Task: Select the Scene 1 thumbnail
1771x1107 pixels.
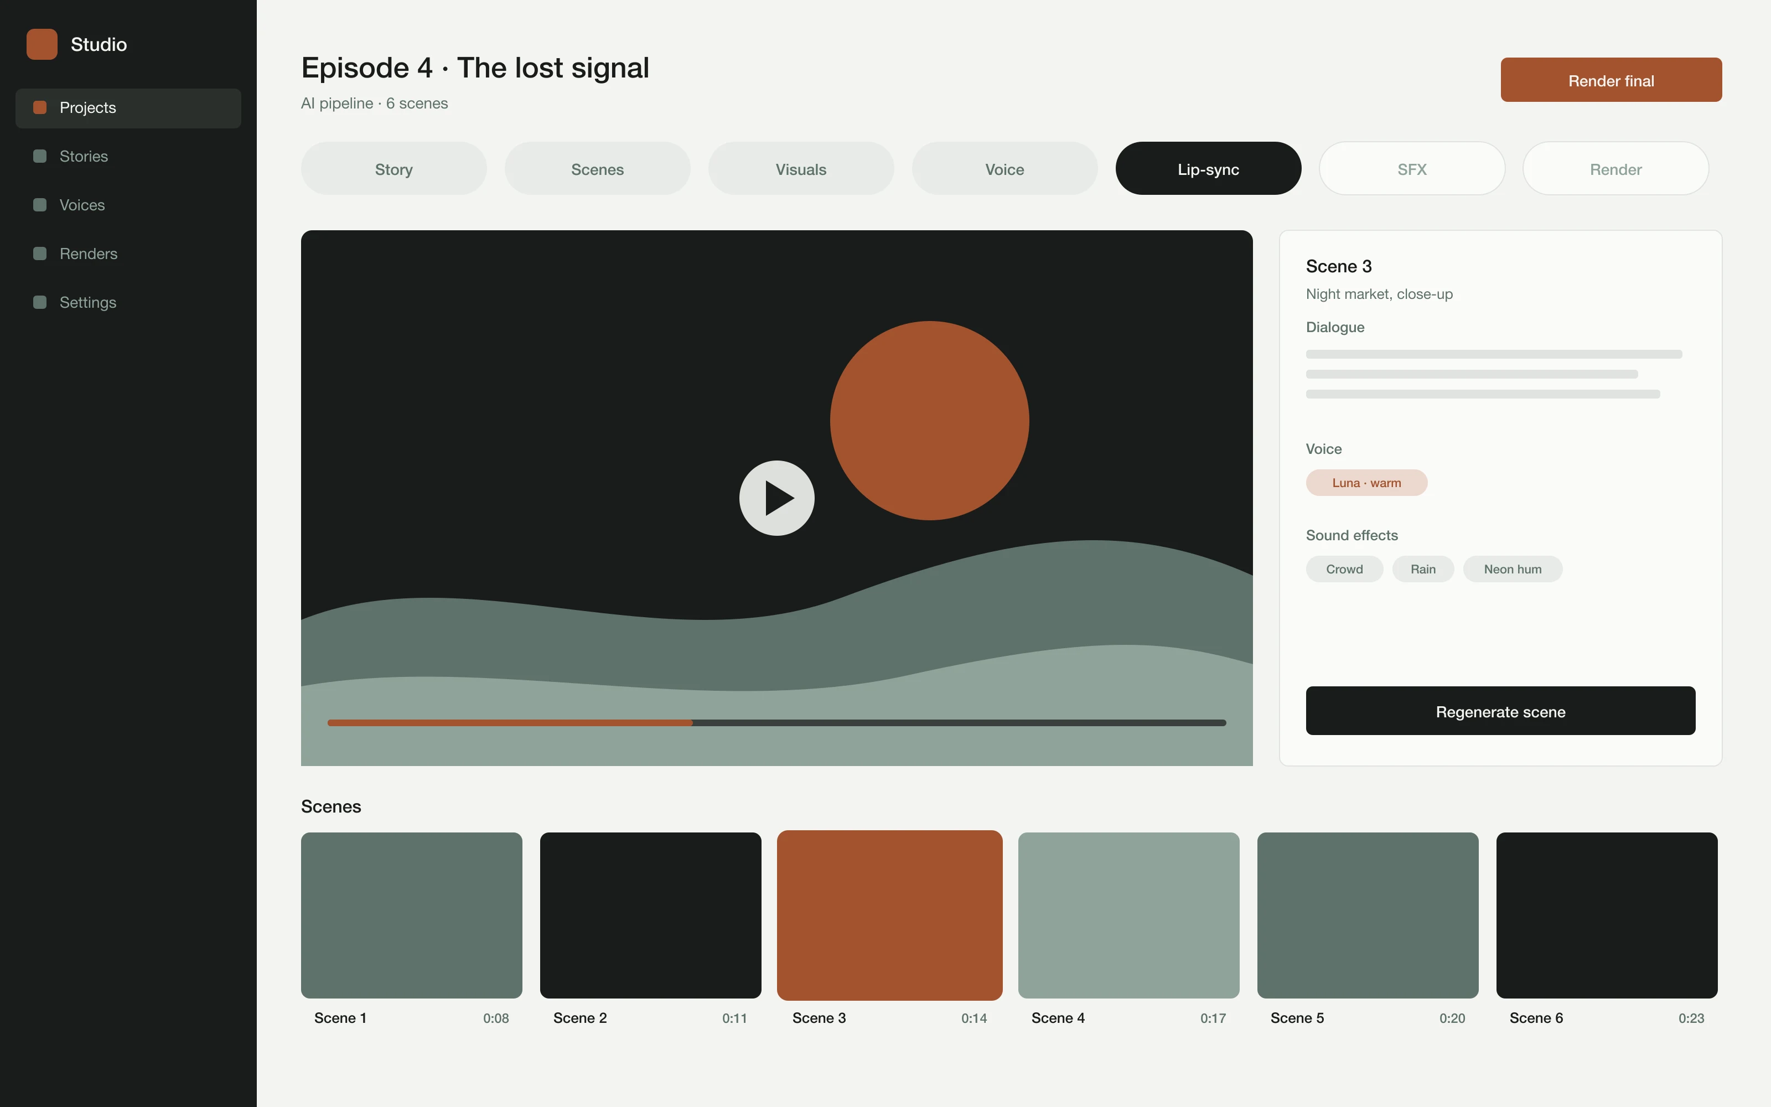Action: click(411, 915)
